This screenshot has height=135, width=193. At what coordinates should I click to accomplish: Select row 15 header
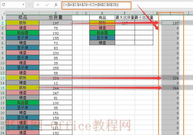pyautogui.click(x=3, y=88)
